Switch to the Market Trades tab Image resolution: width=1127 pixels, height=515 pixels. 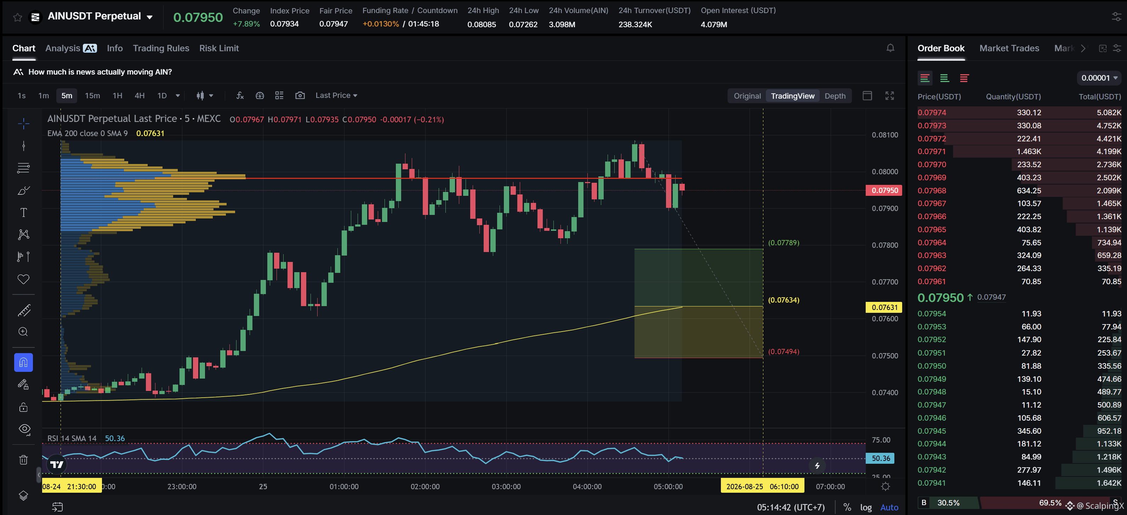[x=1009, y=48]
